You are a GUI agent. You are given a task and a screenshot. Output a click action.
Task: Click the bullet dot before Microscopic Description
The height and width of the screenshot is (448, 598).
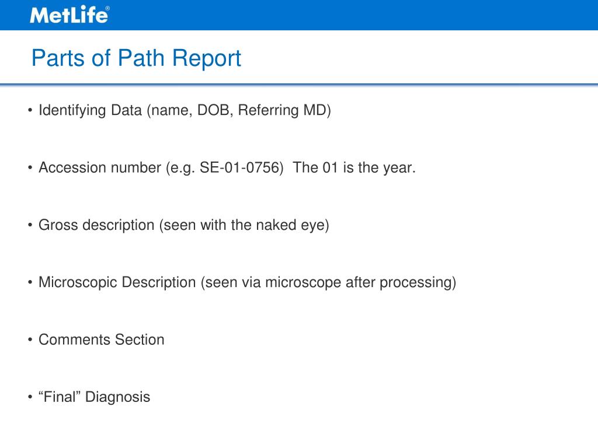pos(30,282)
